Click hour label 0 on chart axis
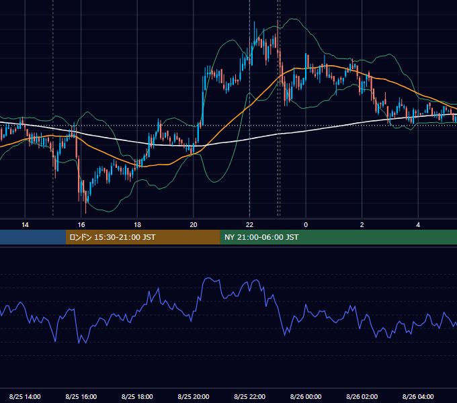Screen dimensions: 457x403 tap(306, 225)
